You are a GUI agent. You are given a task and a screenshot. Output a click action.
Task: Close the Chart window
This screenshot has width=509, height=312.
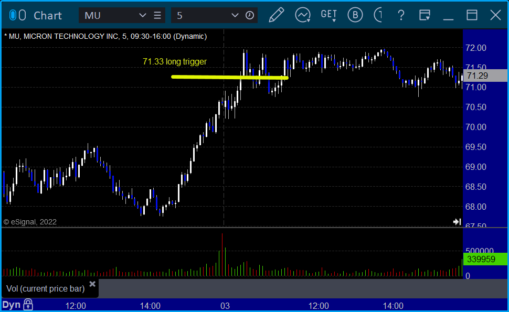click(495, 15)
